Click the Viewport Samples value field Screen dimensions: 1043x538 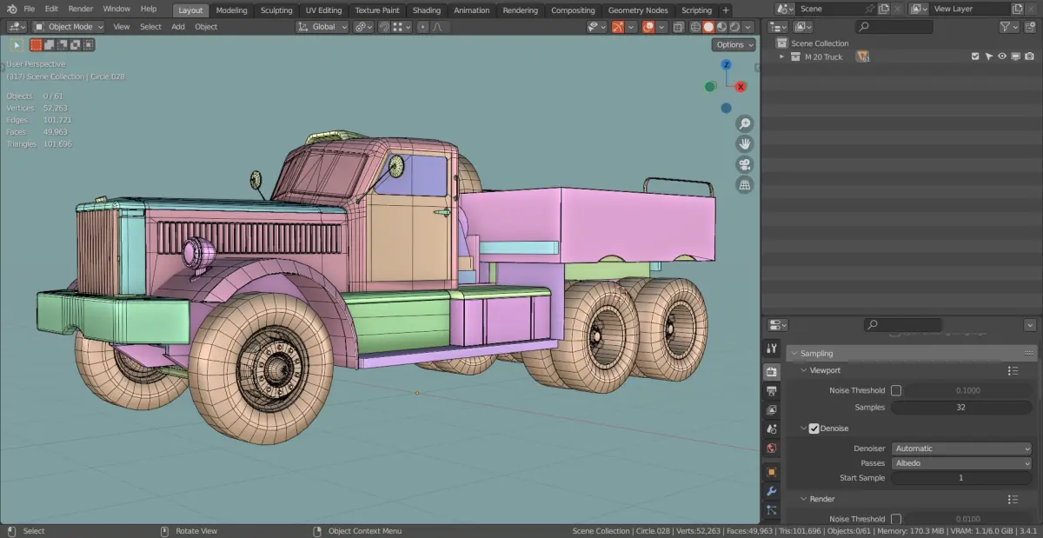tap(961, 407)
